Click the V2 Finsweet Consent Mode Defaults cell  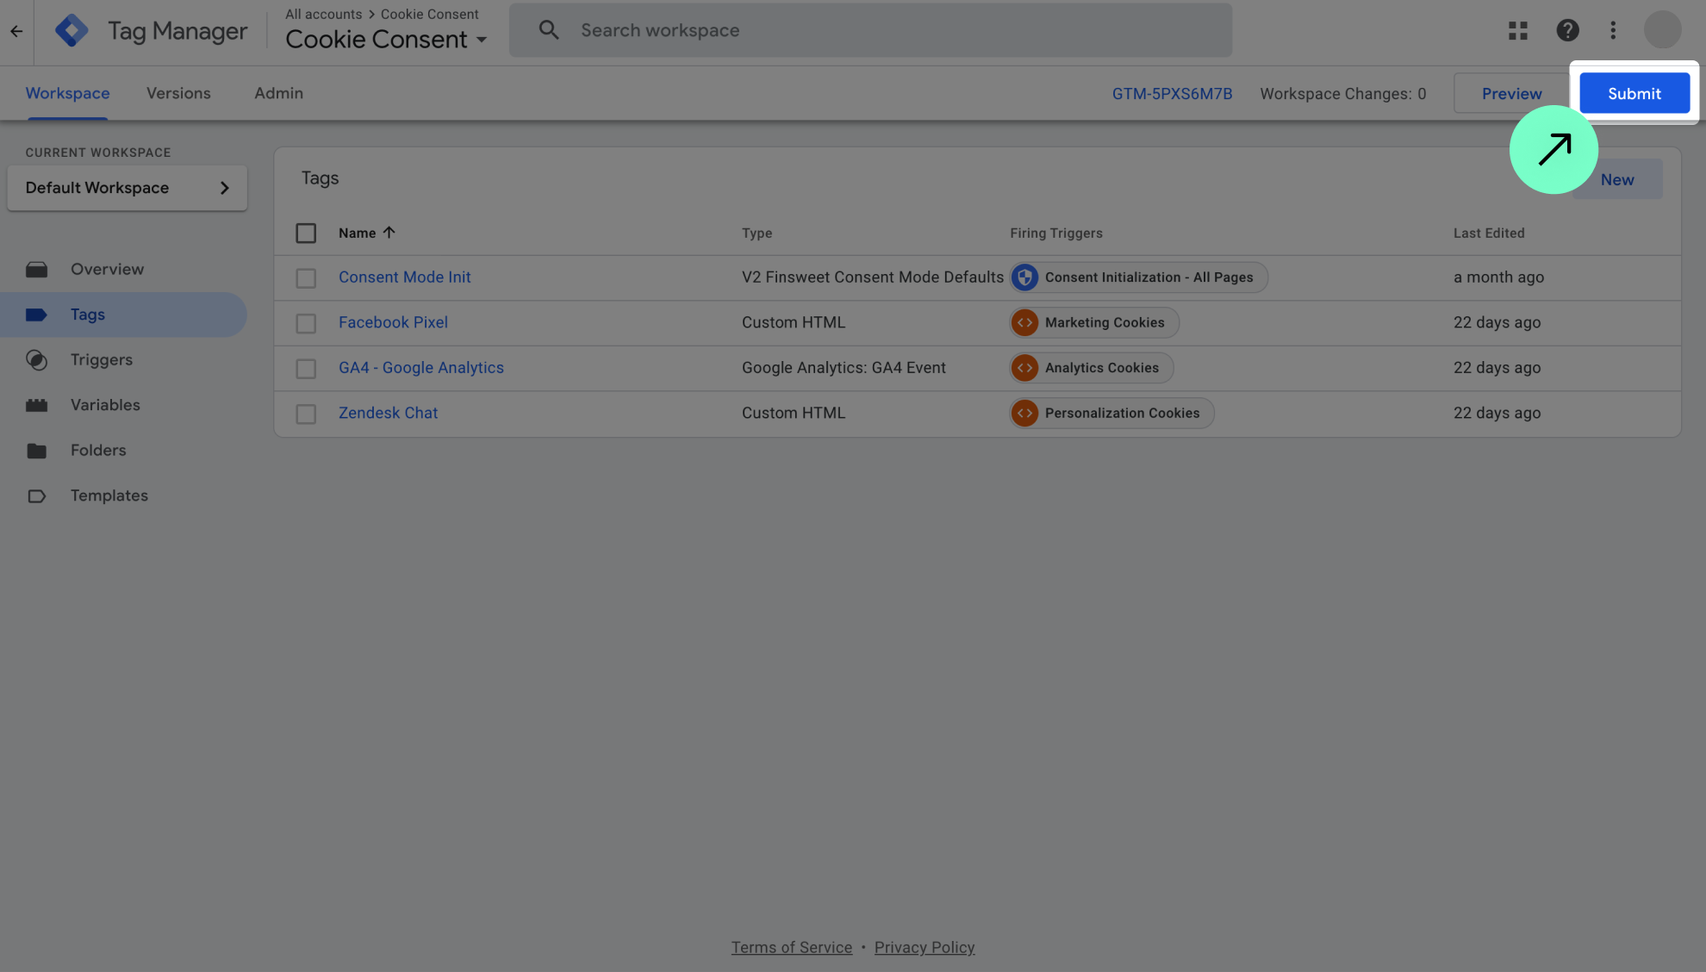pyautogui.click(x=872, y=277)
